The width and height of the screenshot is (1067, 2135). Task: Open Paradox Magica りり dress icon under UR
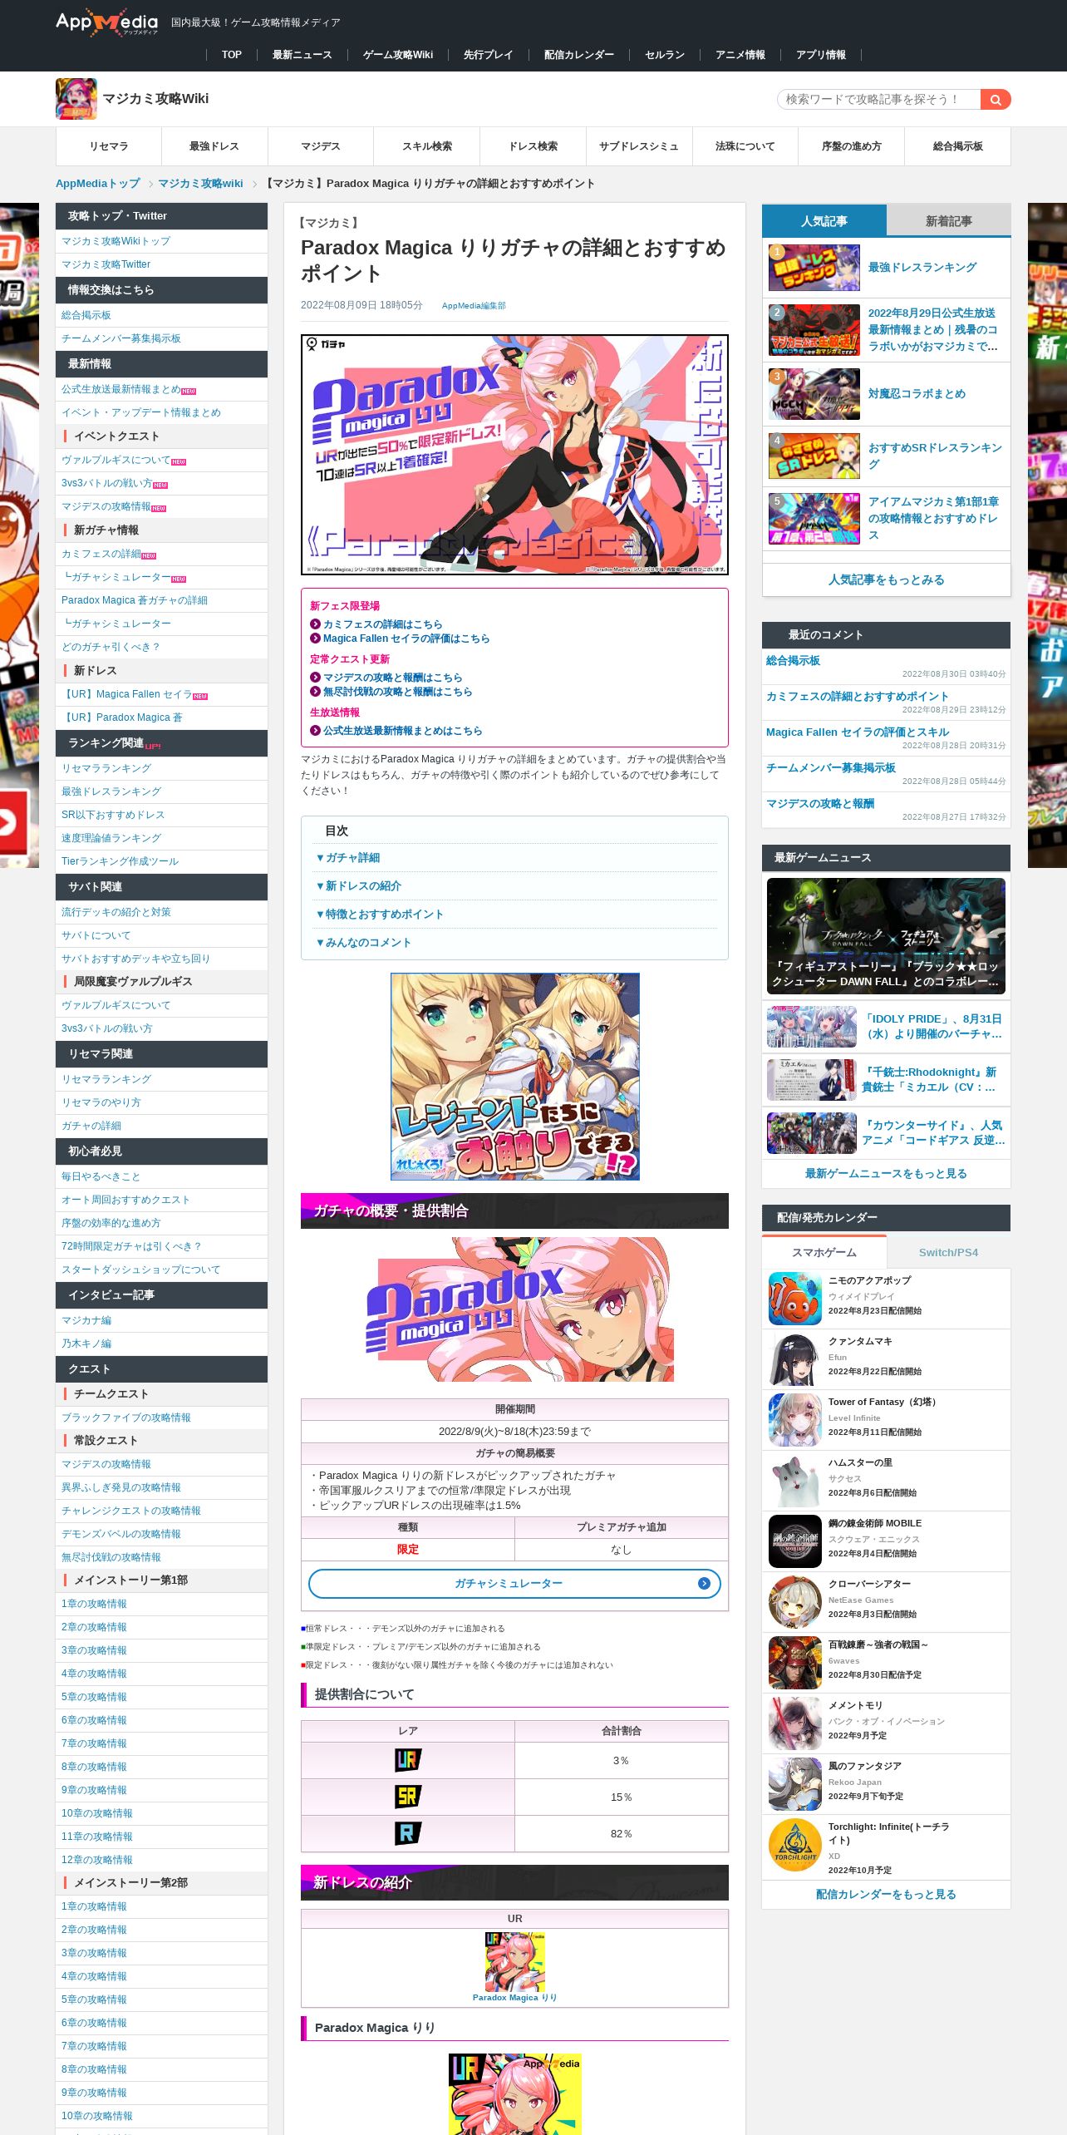[514, 1961]
